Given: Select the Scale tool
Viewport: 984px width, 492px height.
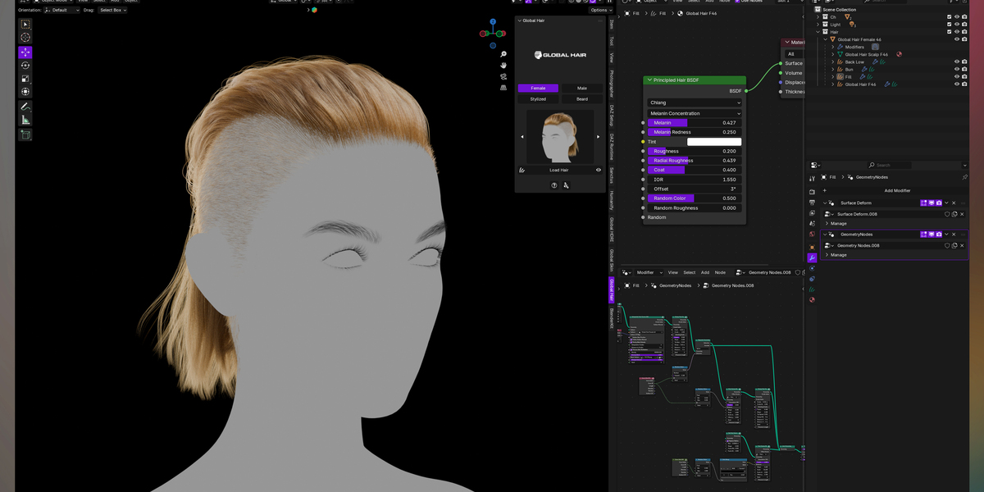Looking at the screenshot, I should (x=25, y=79).
